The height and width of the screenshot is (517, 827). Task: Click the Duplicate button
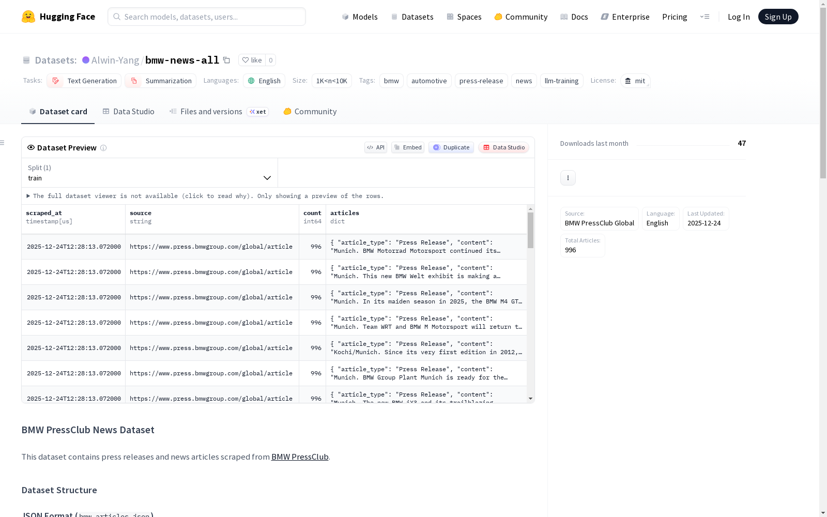coord(451,147)
